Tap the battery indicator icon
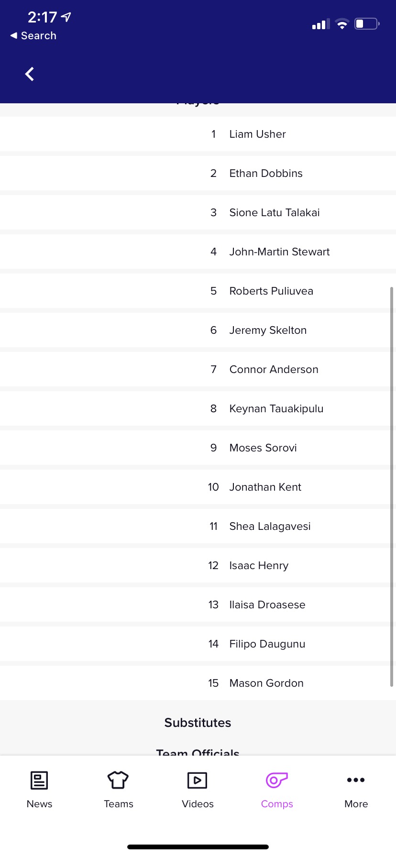The width and height of the screenshot is (396, 857). 367,23
